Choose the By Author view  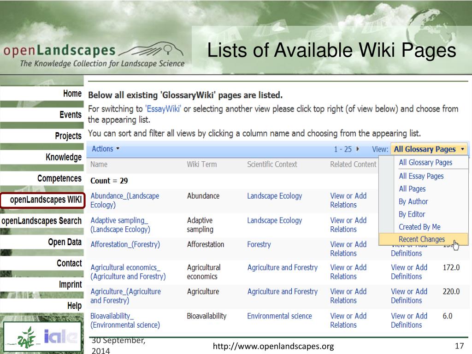point(413,201)
